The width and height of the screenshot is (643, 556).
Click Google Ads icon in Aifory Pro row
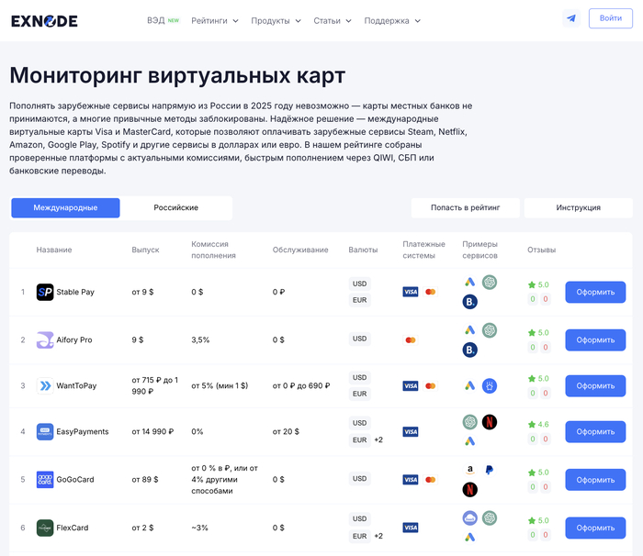(470, 330)
